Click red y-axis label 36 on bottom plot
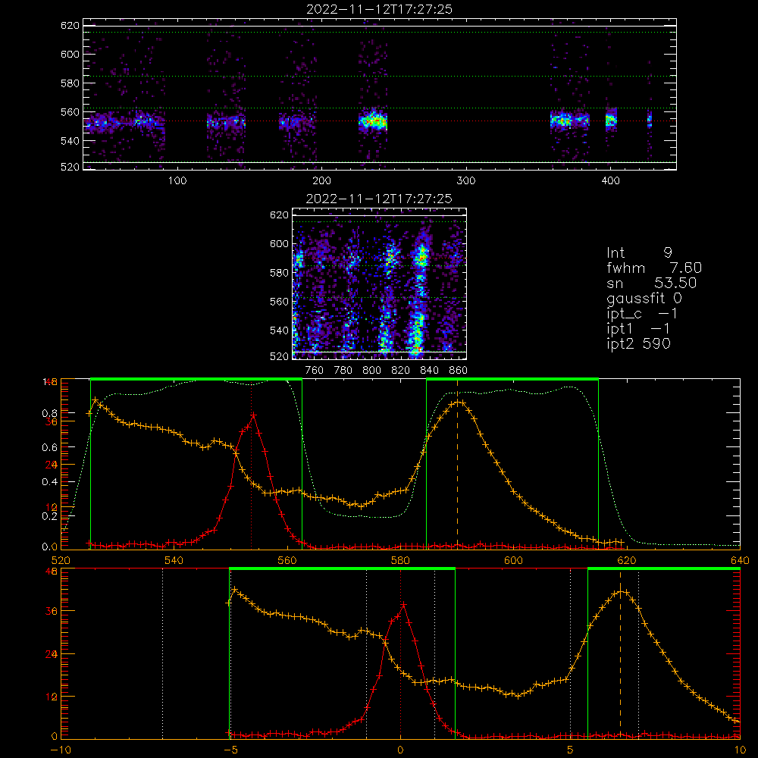This screenshot has width=758, height=758. pyautogui.click(x=51, y=611)
